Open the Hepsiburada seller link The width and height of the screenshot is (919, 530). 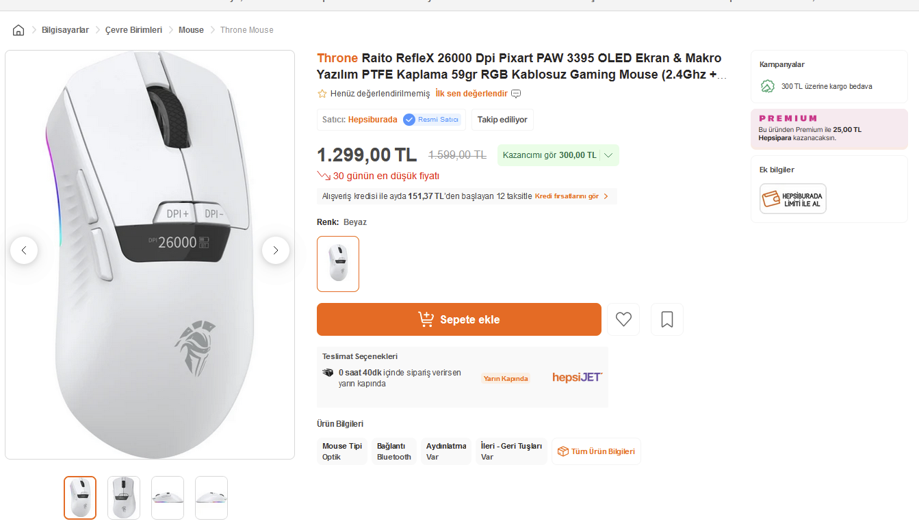tap(372, 120)
